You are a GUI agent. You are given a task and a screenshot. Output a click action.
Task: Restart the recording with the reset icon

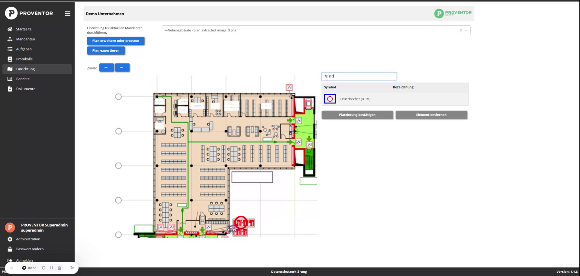[43, 268]
